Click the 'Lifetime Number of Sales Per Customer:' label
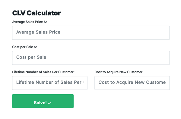 click(x=43, y=72)
